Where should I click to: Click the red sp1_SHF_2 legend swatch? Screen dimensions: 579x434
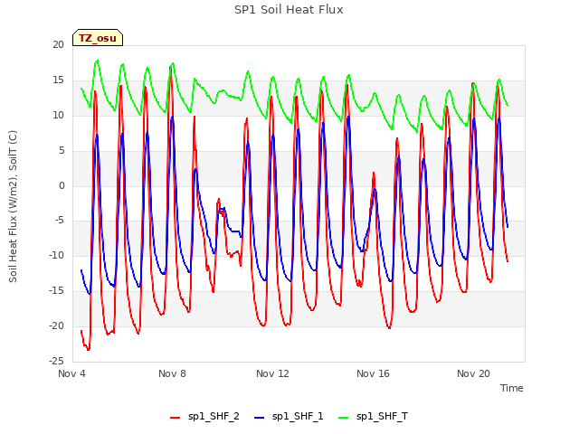pyautogui.click(x=175, y=418)
